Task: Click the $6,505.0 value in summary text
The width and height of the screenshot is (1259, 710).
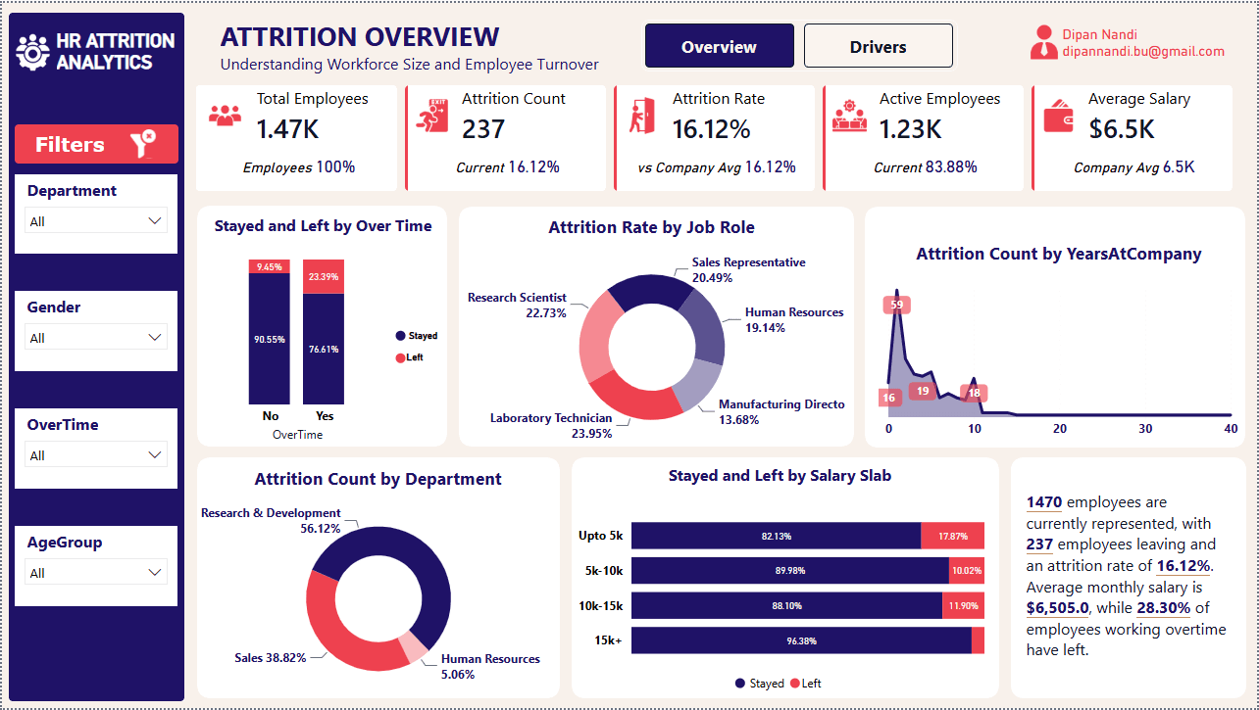Action: tap(1058, 608)
